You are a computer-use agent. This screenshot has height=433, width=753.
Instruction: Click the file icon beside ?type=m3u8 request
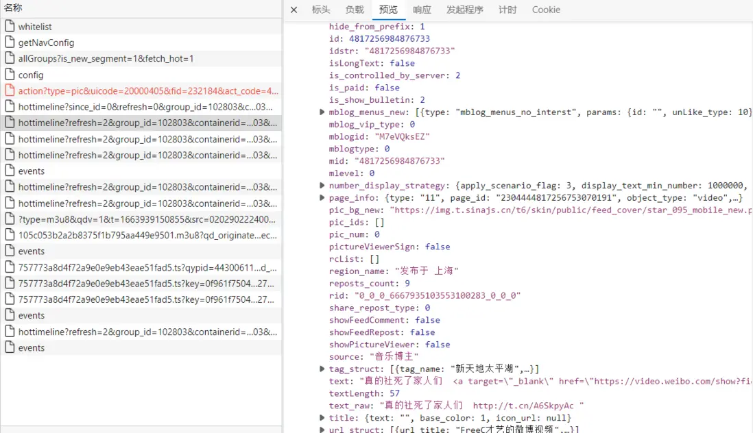click(x=10, y=219)
